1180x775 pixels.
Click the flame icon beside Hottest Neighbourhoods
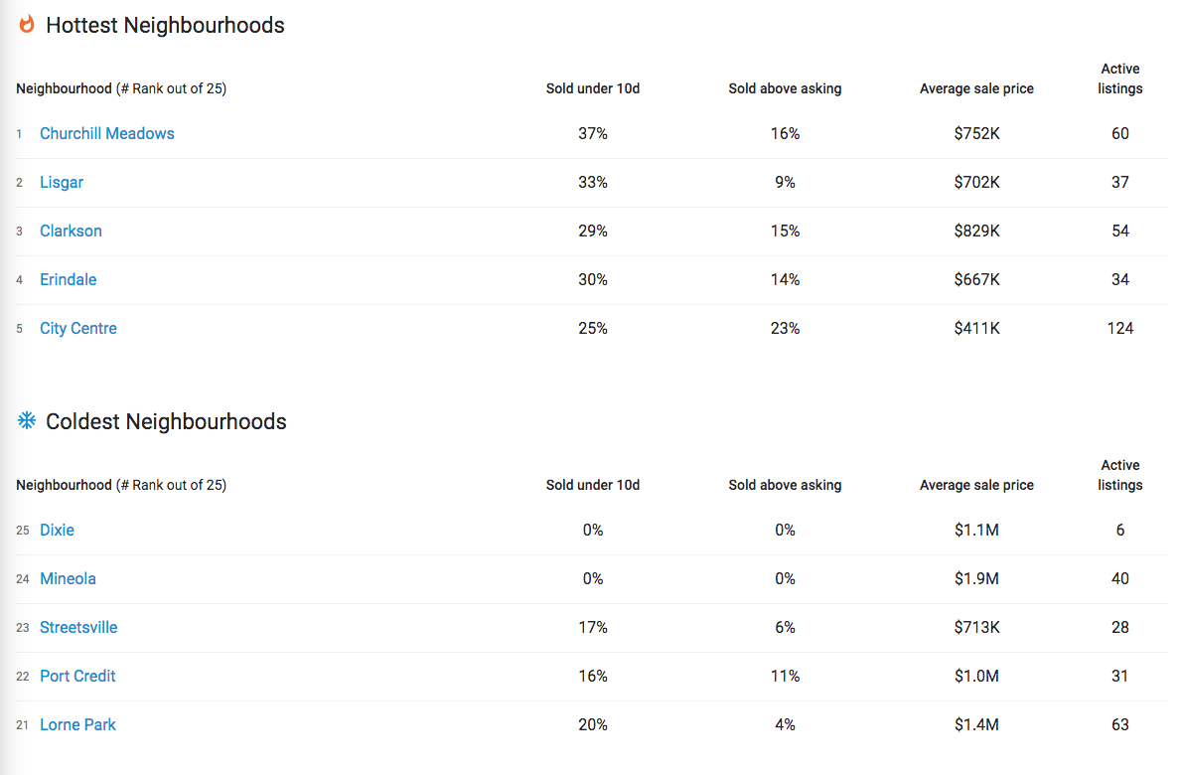(x=27, y=24)
